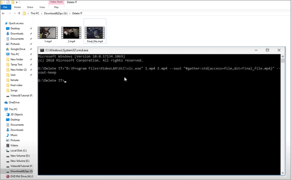Maximize the cmd.exe window
This screenshot has height=180, width=291.
pos(267,50)
